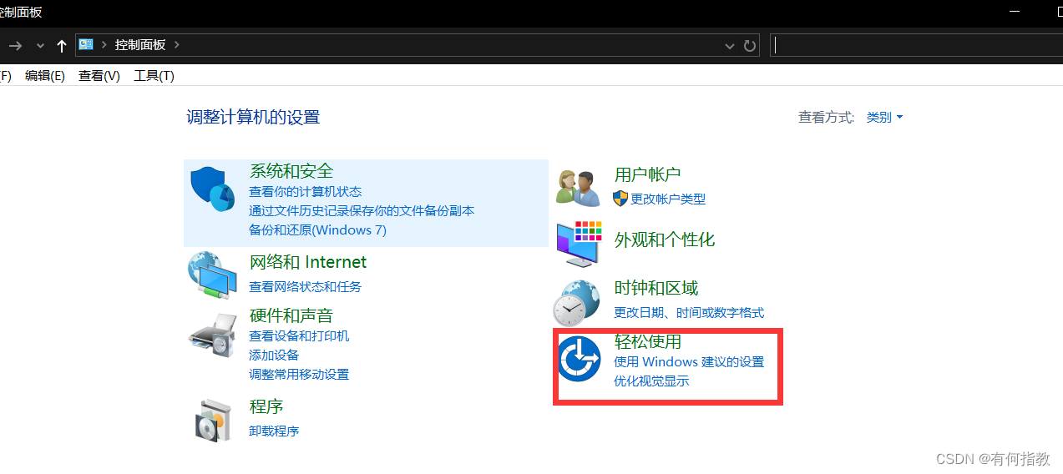Open User Accounts people icon
Viewport: 1063px width, 474px height.
point(578,189)
